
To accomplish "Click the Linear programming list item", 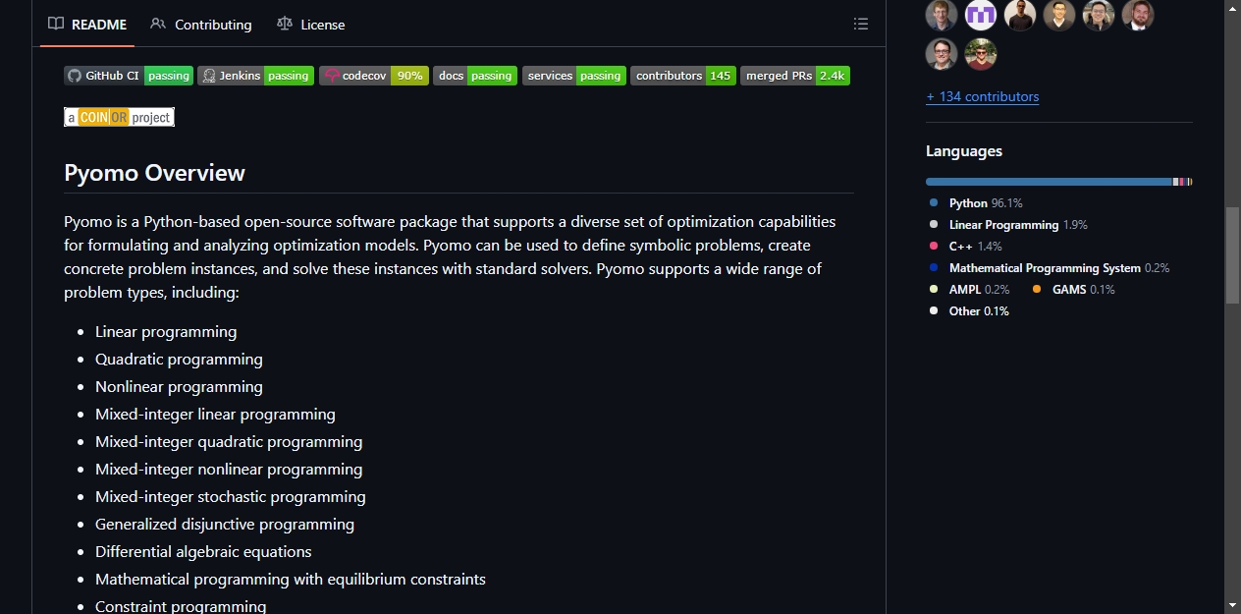I will (166, 332).
